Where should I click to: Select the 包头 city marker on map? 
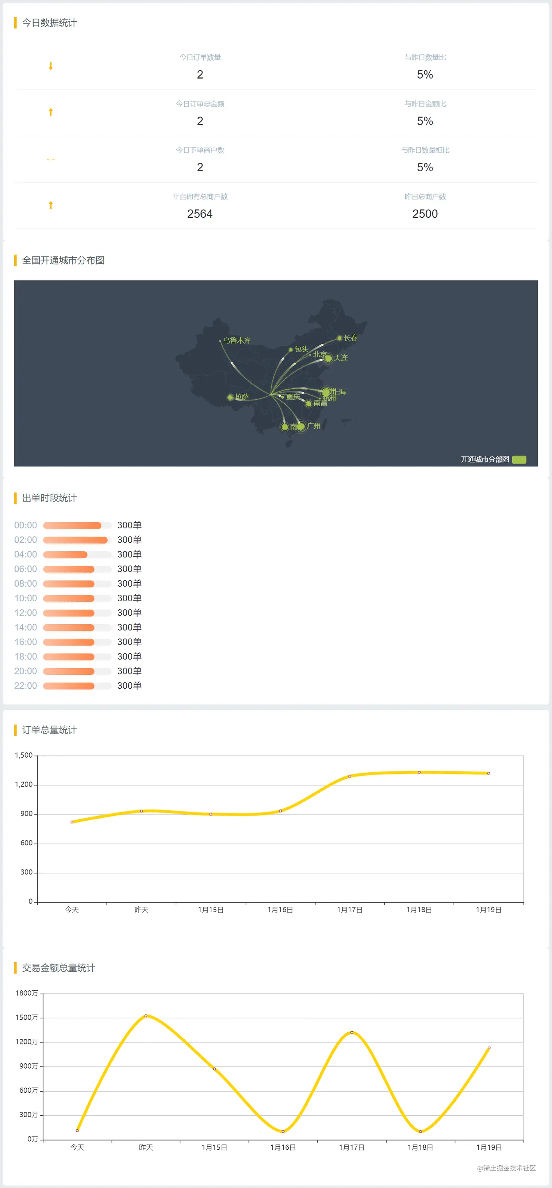(291, 350)
